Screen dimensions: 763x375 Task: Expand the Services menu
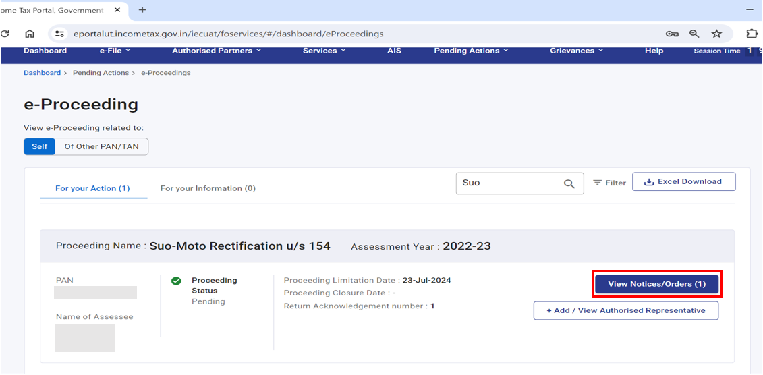pos(324,51)
